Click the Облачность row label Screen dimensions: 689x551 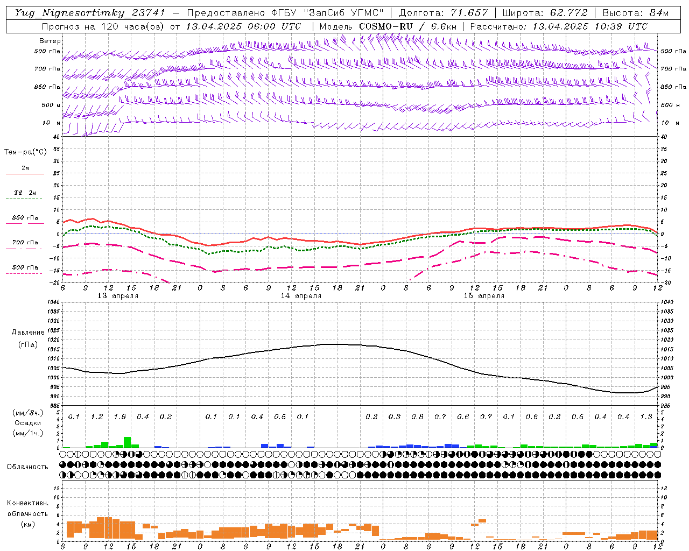[27, 467]
